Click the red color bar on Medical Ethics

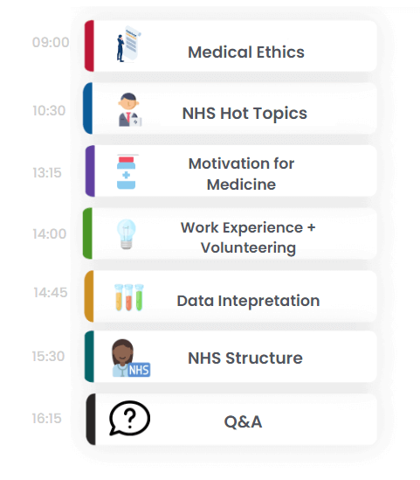point(89,46)
